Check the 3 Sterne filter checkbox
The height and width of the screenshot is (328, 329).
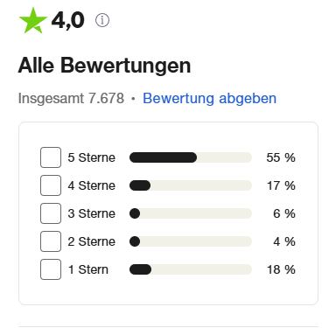point(51,213)
